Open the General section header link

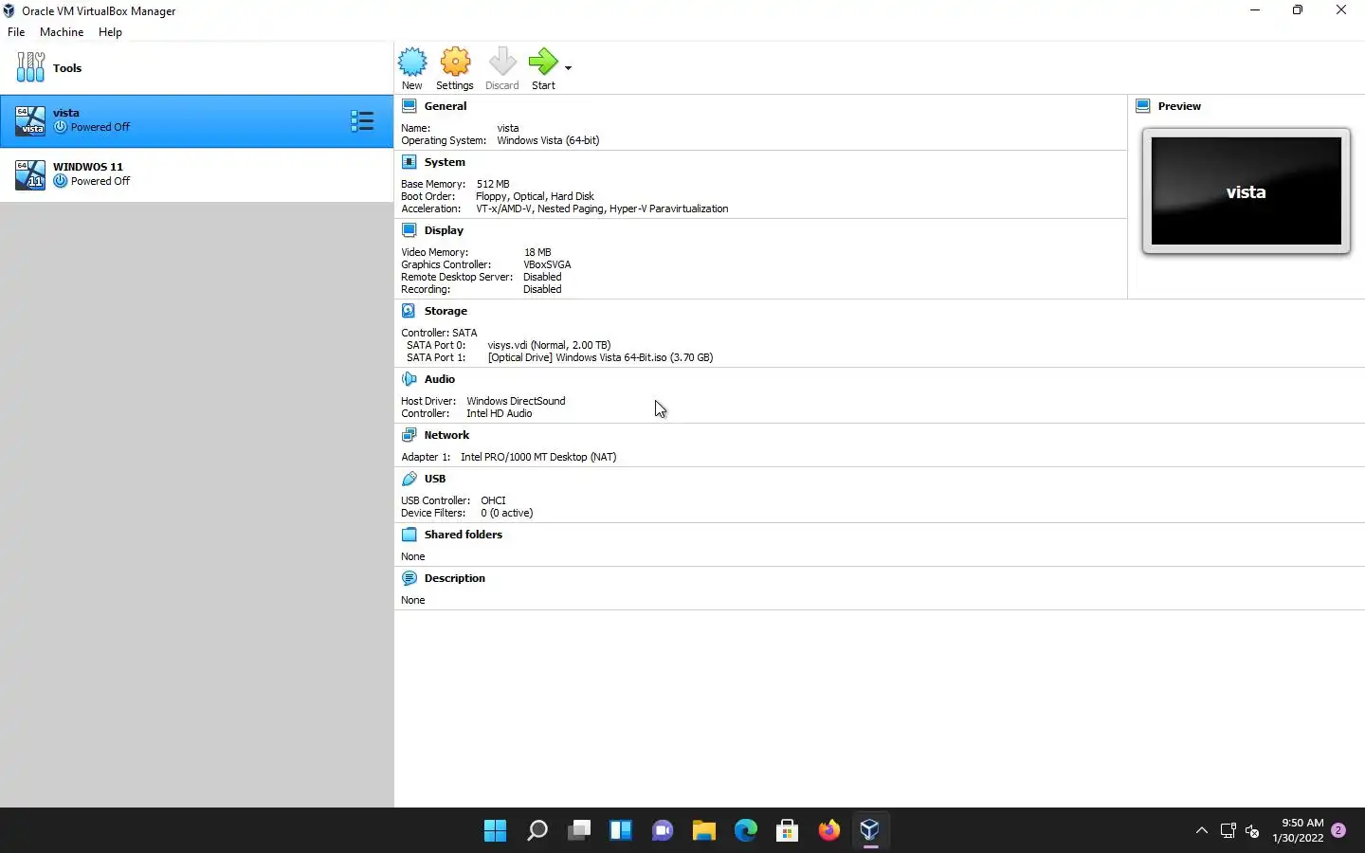tap(446, 106)
